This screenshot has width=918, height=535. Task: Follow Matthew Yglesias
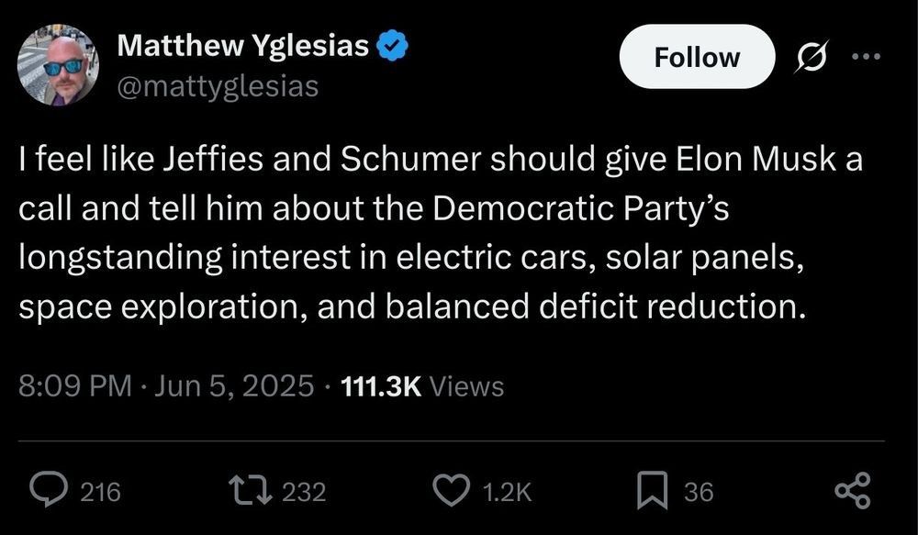click(696, 57)
